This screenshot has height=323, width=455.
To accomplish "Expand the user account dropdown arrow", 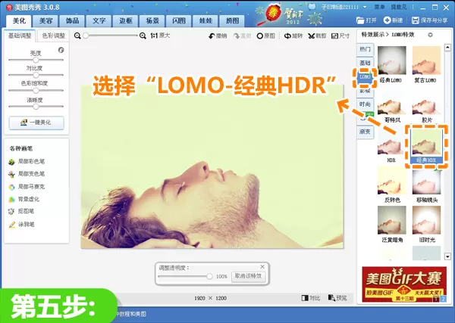I will [365, 7].
